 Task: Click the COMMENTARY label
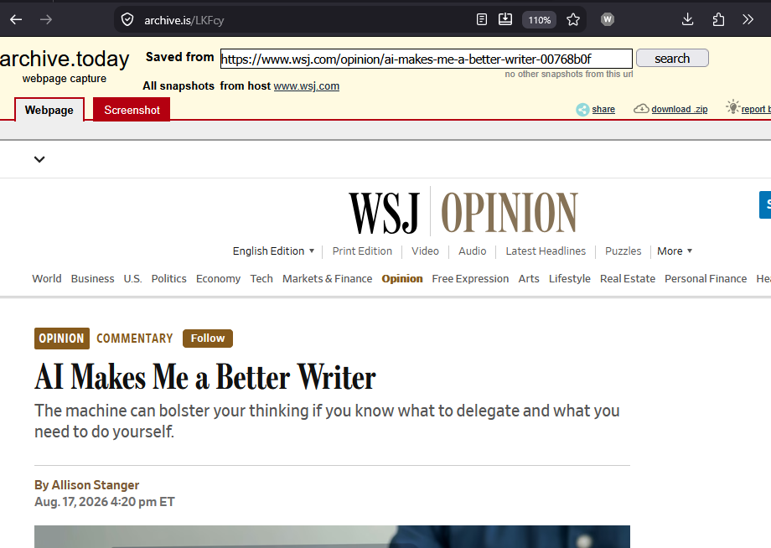[x=135, y=339]
